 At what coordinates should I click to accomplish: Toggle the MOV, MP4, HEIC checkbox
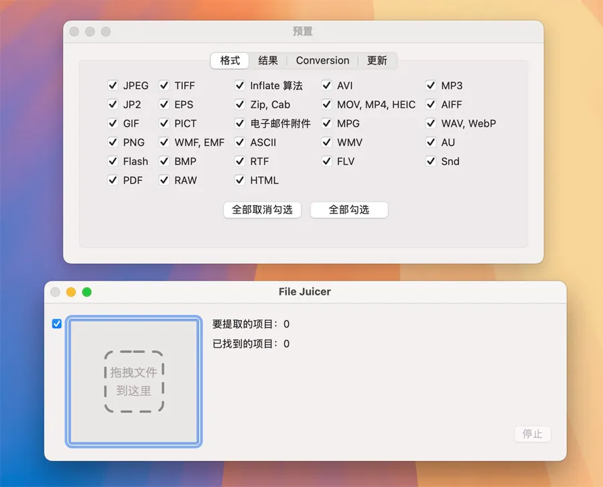[326, 105]
